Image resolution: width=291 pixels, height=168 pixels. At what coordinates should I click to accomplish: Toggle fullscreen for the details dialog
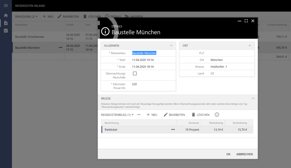(x=246, y=21)
